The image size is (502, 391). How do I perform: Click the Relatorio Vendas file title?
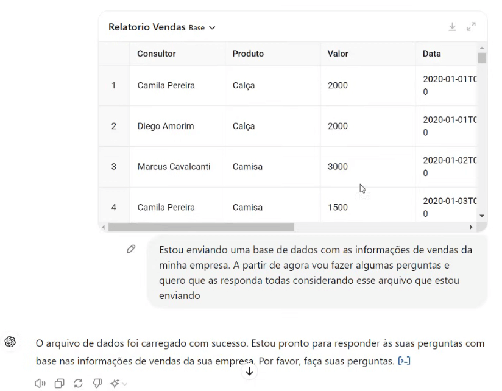[x=147, y=27]
